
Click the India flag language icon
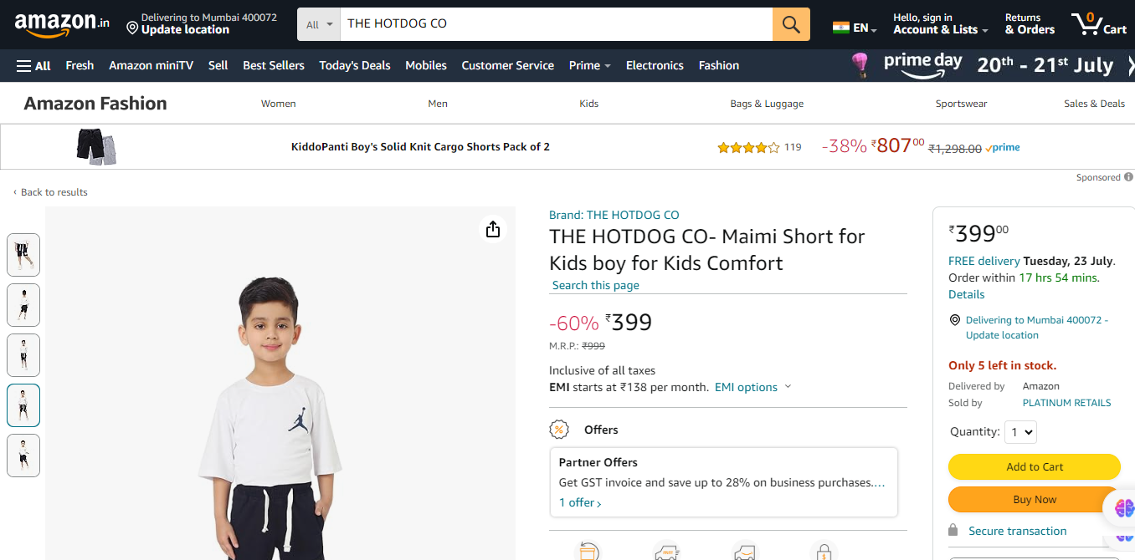pos(841,28)
